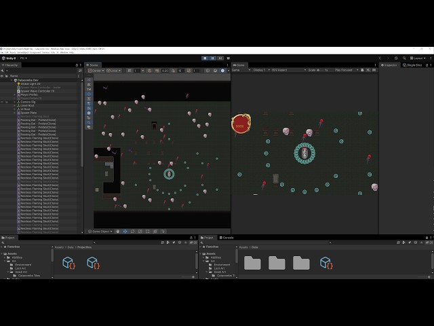The image size is (434, 326).
Task: Pause the running game
Action: tap(212, 58)
